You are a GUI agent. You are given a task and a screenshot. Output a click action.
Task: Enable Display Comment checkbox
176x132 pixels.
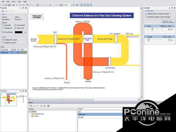[3, 43]
